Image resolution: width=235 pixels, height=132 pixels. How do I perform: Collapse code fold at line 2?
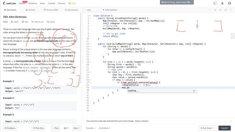pos(90,18)
